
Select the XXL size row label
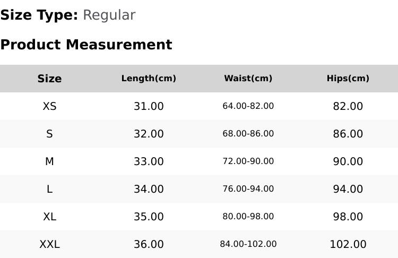49,244
